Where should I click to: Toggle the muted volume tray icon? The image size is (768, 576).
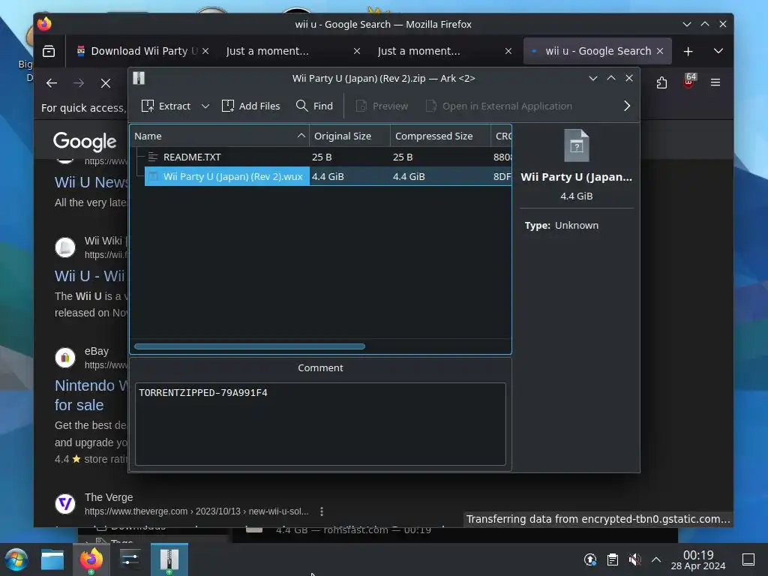point(634,559)
